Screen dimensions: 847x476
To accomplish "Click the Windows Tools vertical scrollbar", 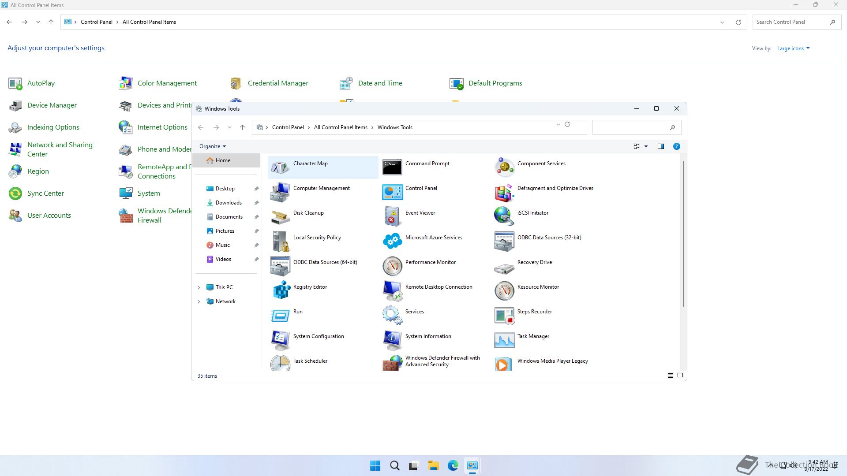I will pos(683,234).
